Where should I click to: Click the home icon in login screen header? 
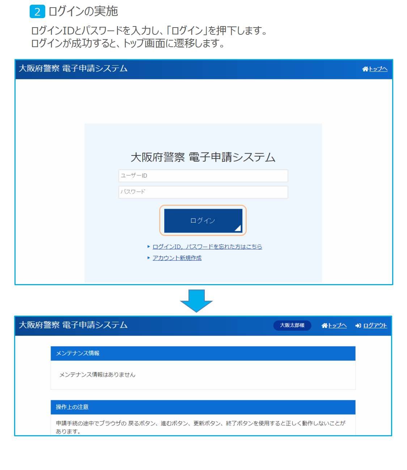365,69
